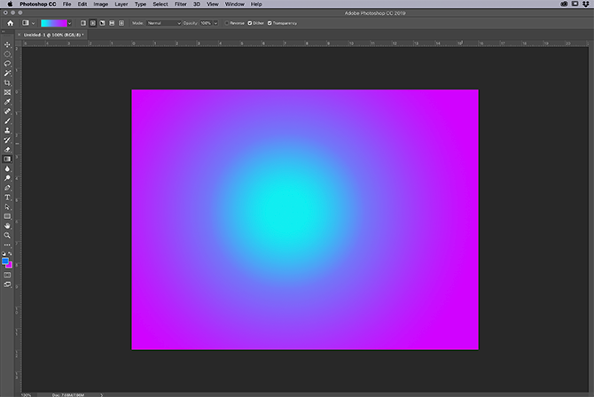Disable the Dither checkbox
The width and height of the screenshot is (594, 397).
pos(249,22)
